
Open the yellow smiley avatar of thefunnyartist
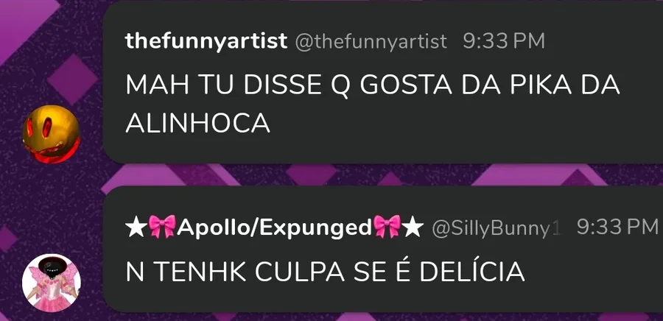pyautogui.click(x=51, y=134)
